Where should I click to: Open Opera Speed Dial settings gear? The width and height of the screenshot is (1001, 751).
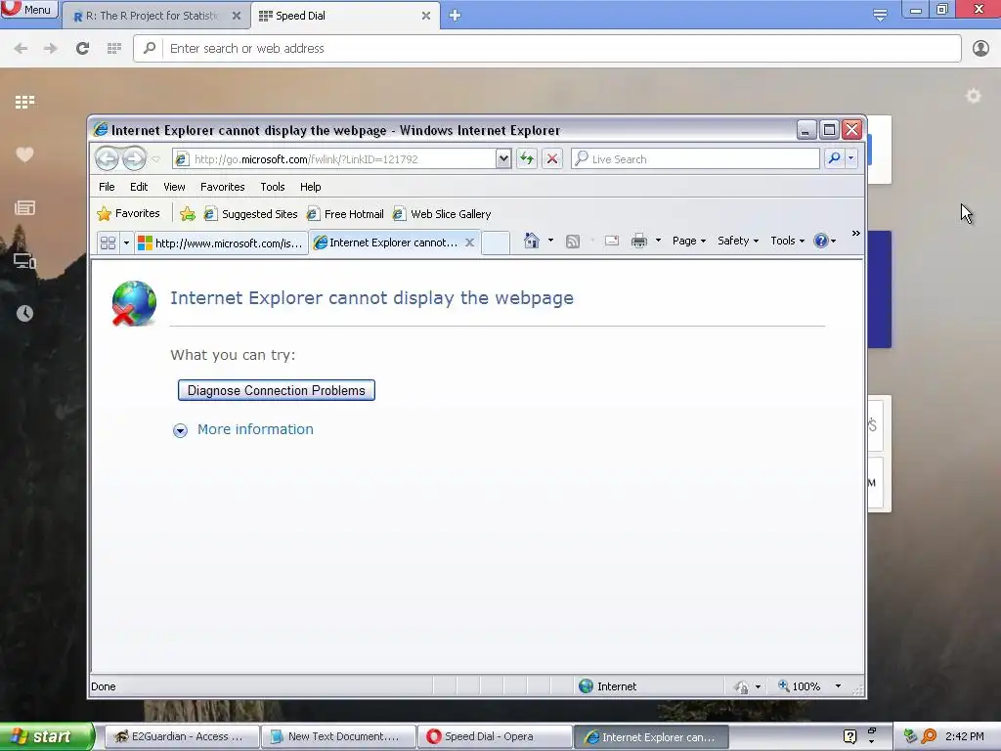pyautogui.click(x=973, y=97)
